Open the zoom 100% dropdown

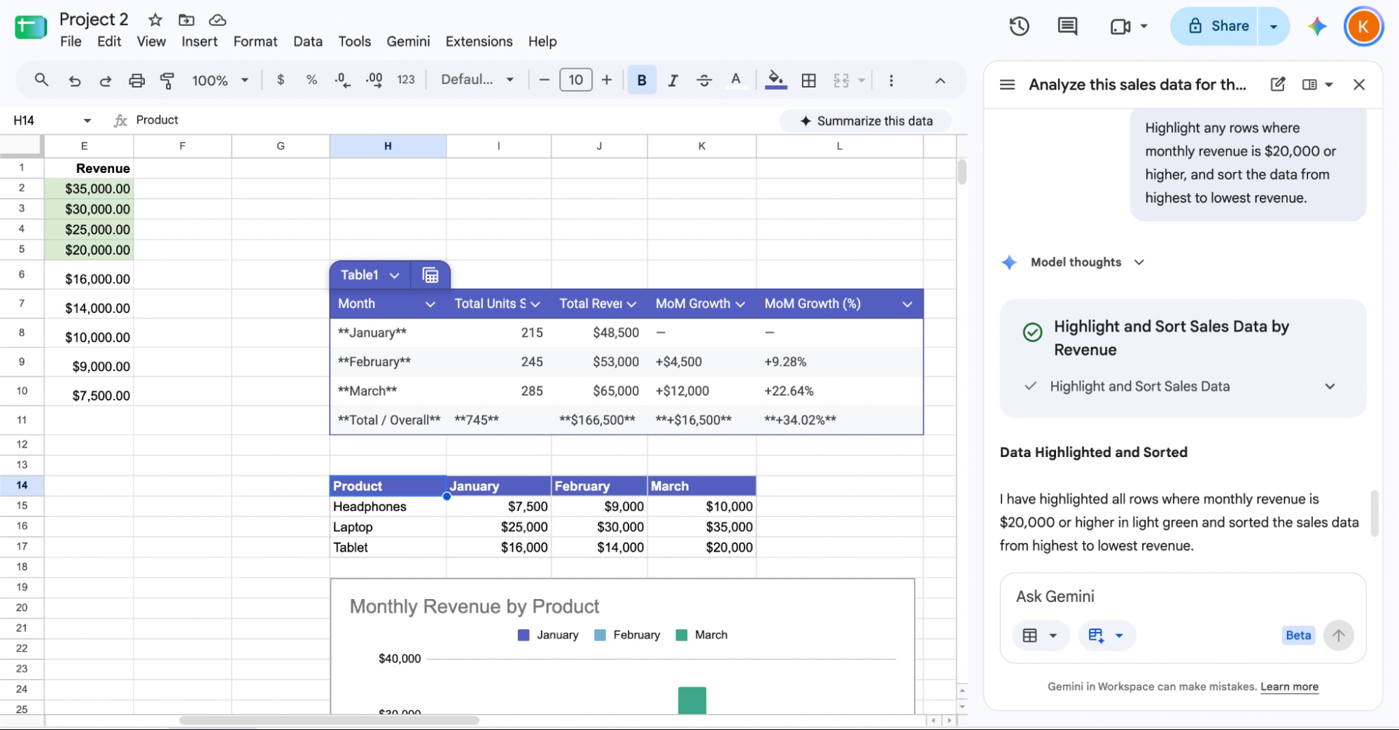[x=220, y=80]
